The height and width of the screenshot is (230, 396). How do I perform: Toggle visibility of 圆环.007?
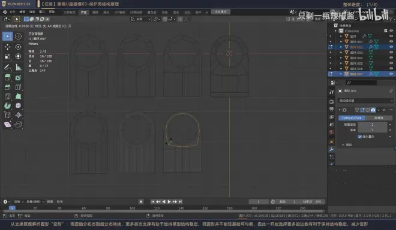click(x=391, y=74)
